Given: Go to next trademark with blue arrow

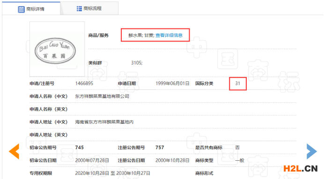Looking at the screenshot, I should point(312,151).
